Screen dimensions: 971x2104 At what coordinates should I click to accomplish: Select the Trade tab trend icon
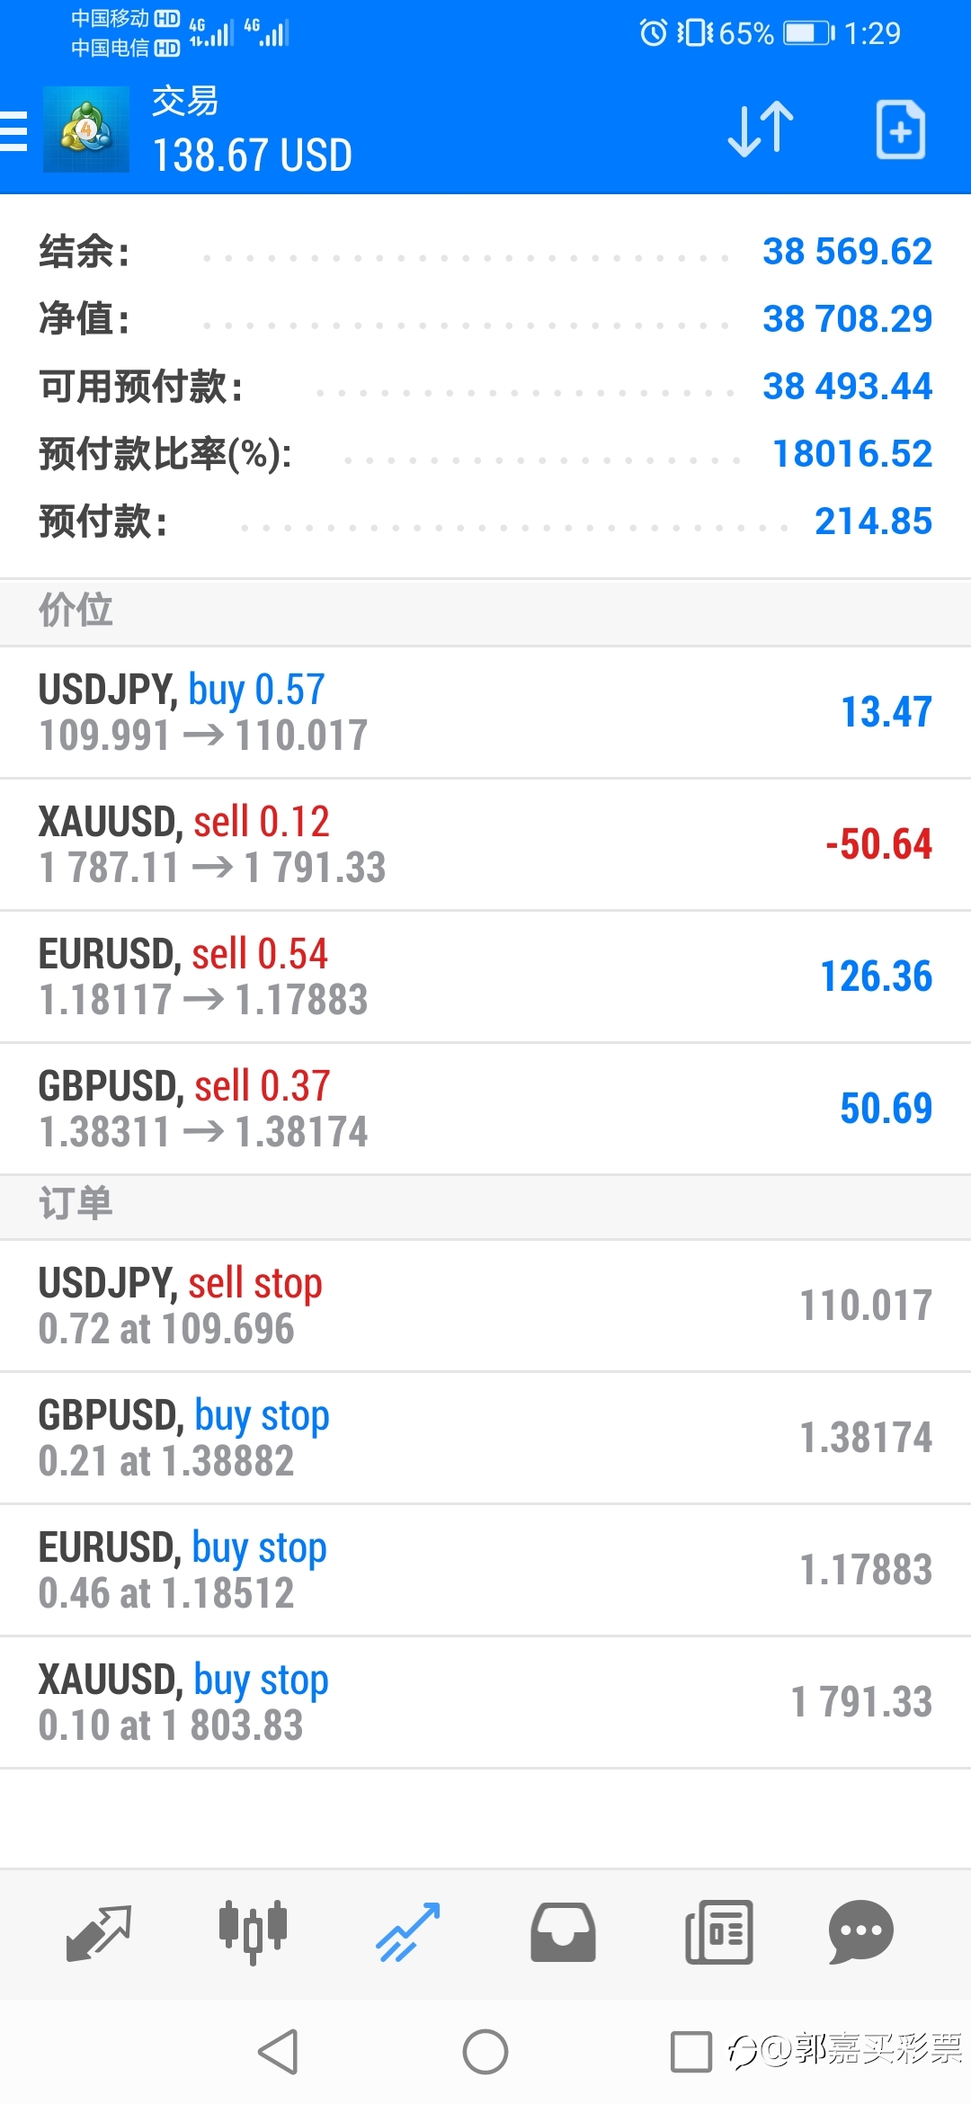pyautogui.click(x=408, y=1932)
